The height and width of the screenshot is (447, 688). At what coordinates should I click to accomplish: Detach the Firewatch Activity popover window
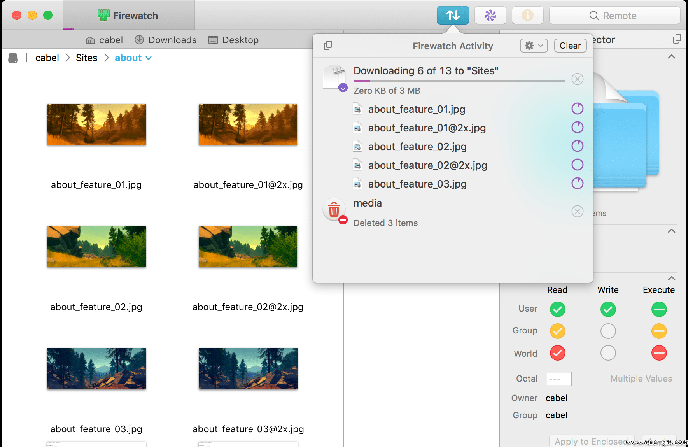(x=328, y=46)
